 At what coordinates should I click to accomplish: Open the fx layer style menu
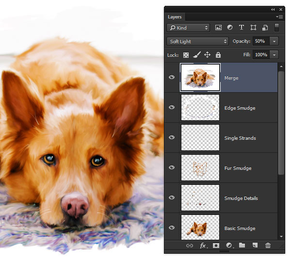tap(204, 246)
